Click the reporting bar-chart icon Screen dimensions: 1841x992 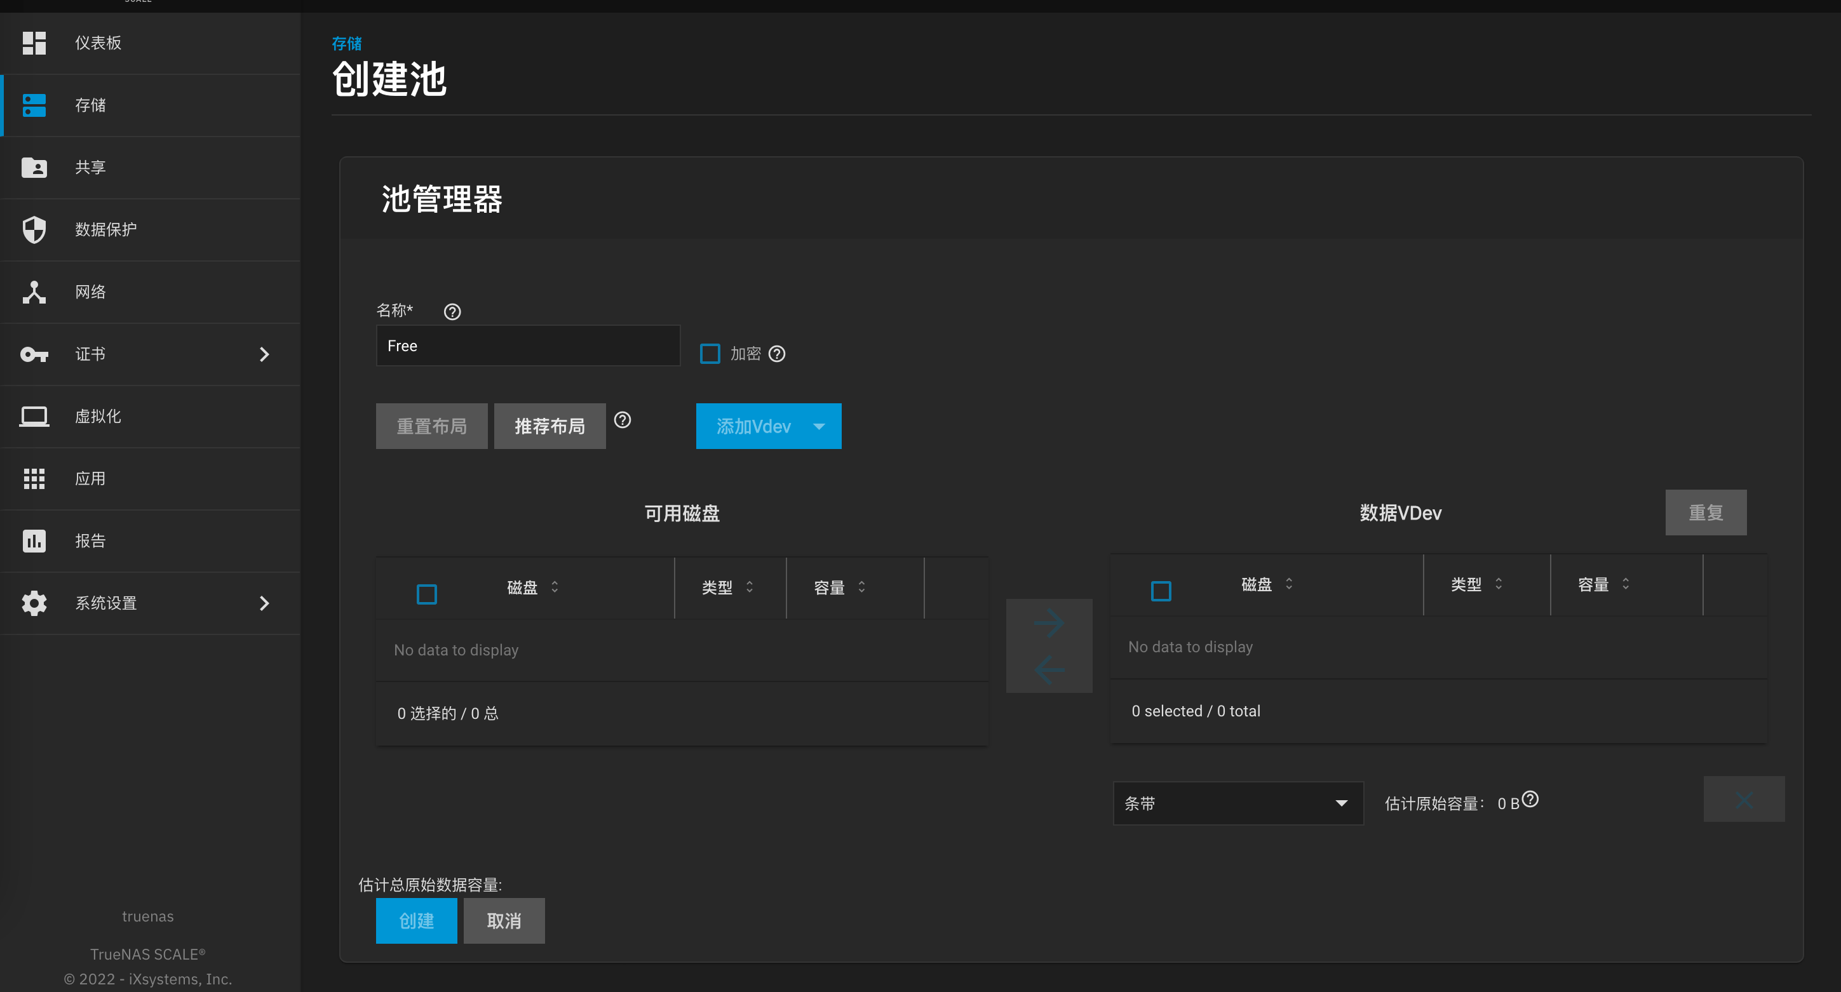[x=34, y=541]
